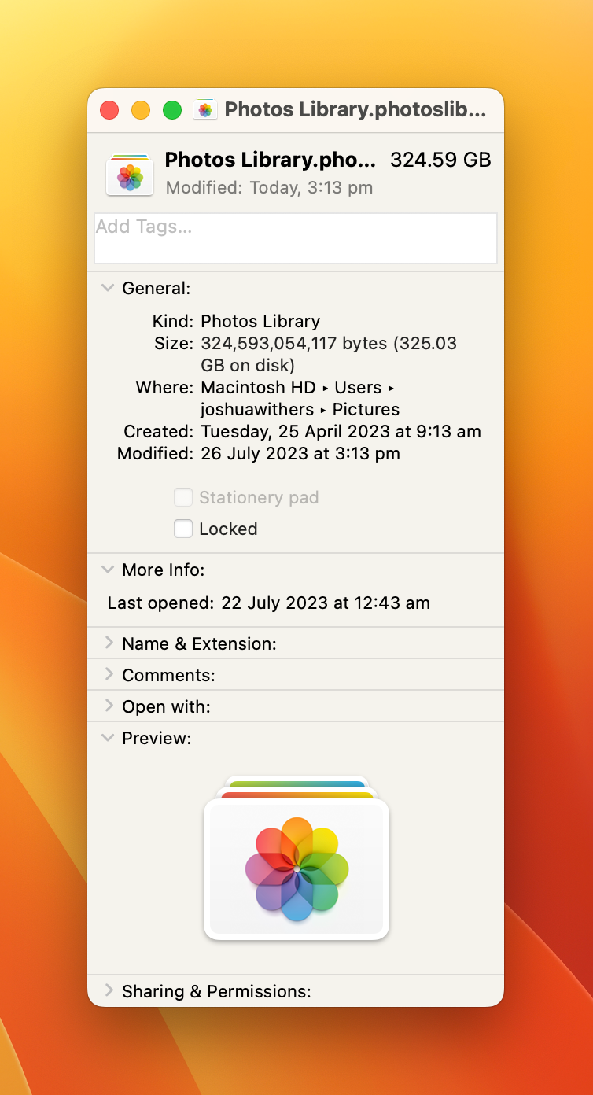Click the green zoom window button
This screenshot has width=593, height=1095.
[x=172, y=110]
